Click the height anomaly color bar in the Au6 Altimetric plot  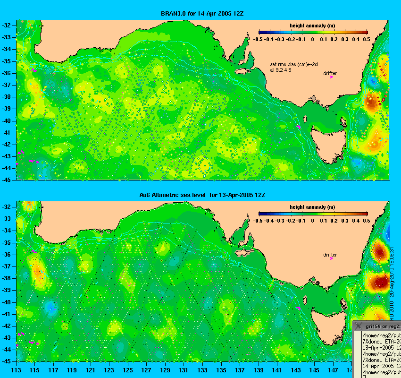313,214
